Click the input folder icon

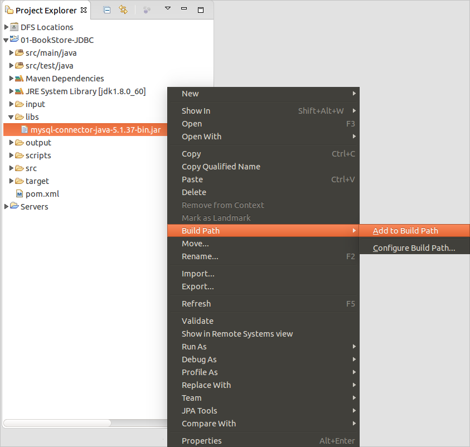pyautogui.click(x=20, y=104)
